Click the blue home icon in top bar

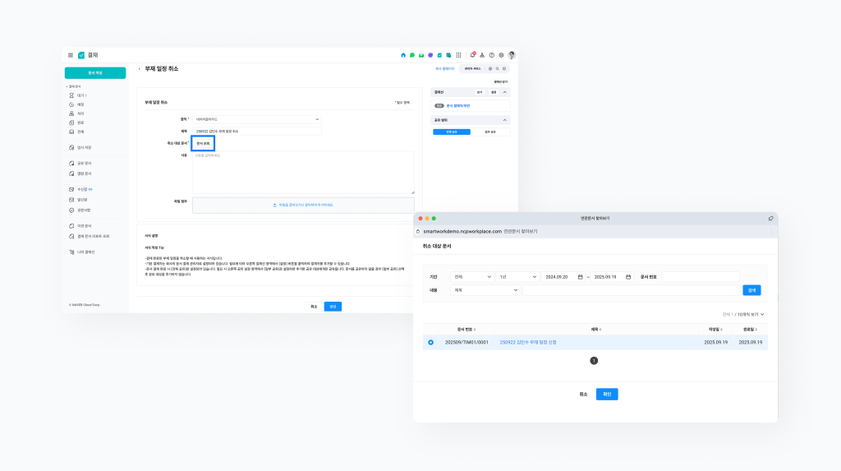click(x=403, y=55)
